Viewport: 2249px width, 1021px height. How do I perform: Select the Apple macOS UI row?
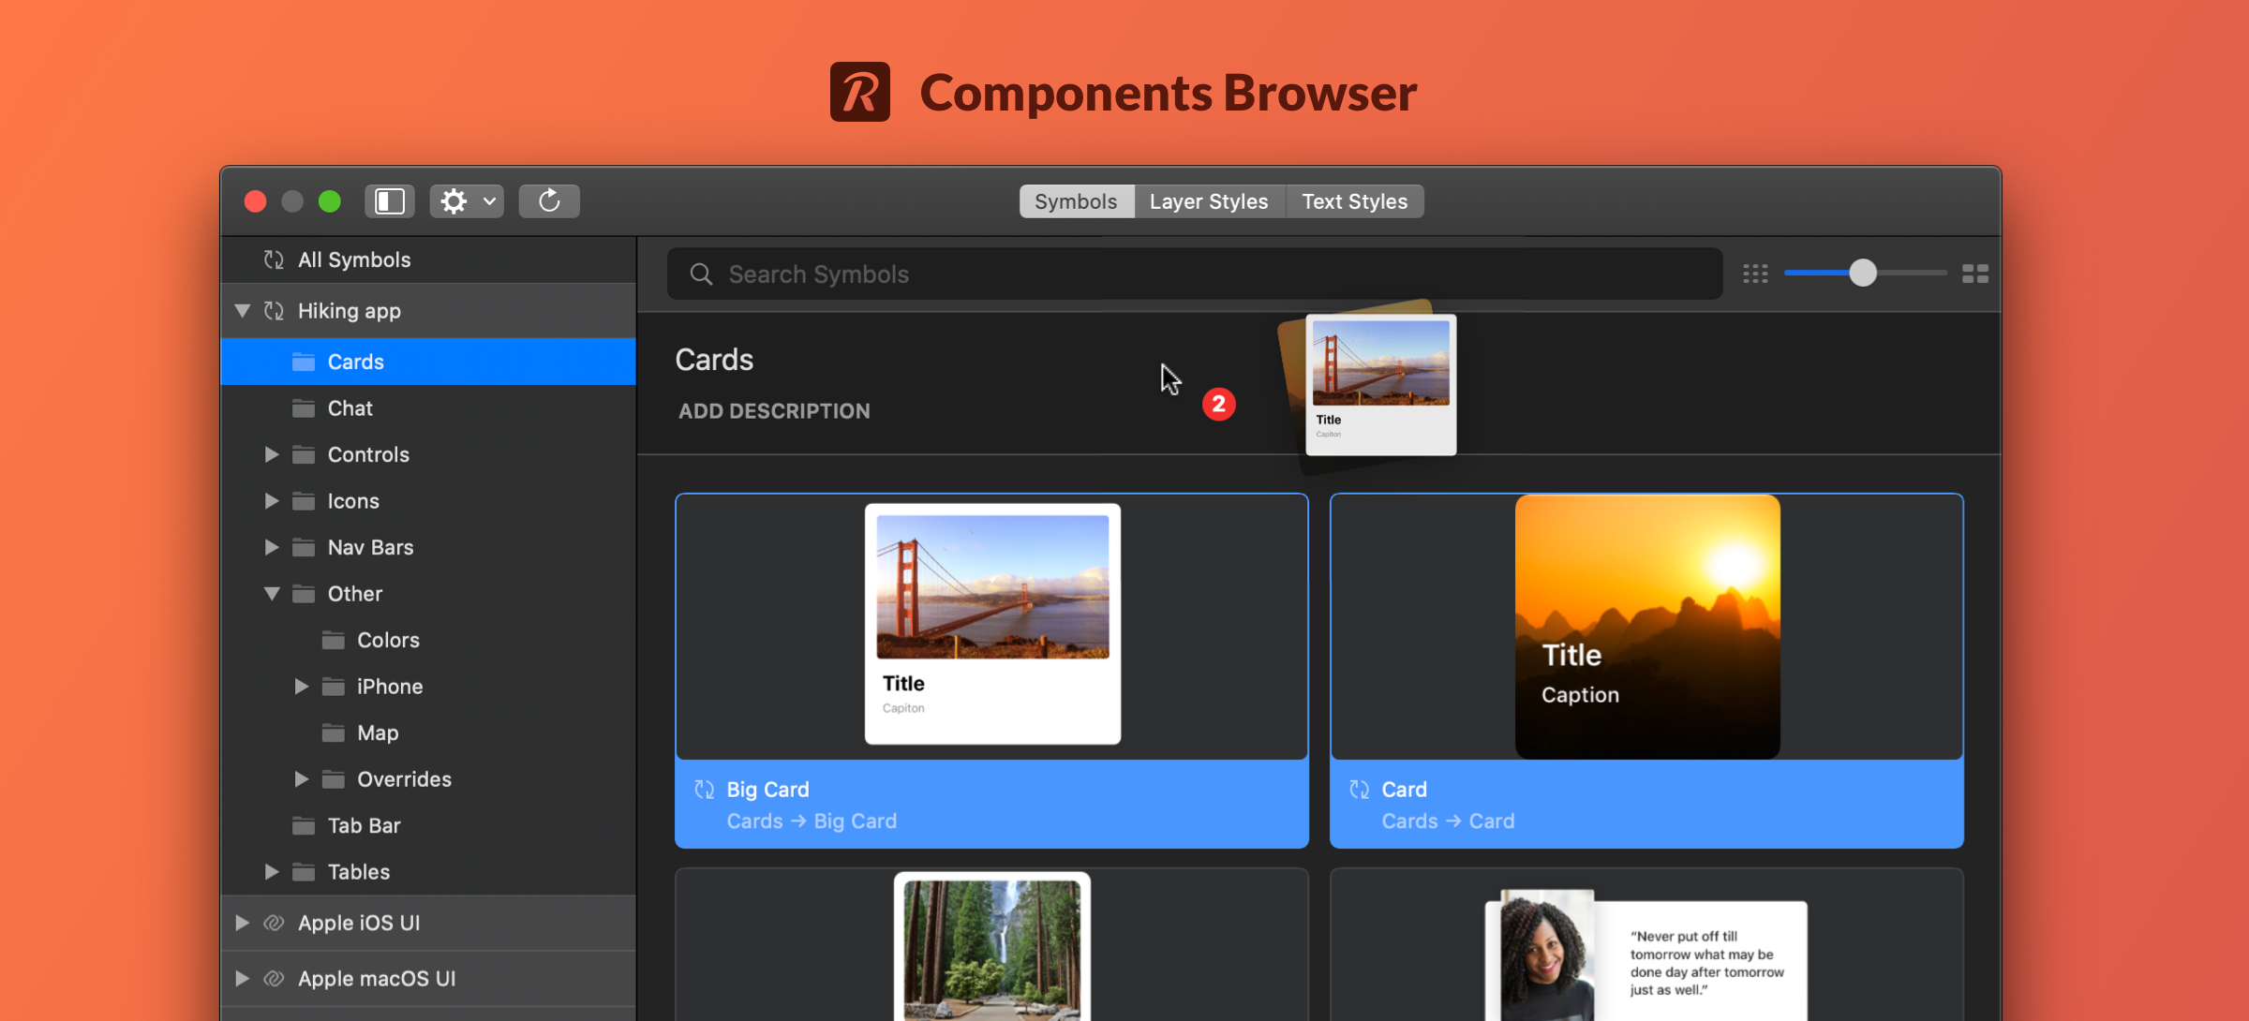pyautogui.click(x=428, y=979)
